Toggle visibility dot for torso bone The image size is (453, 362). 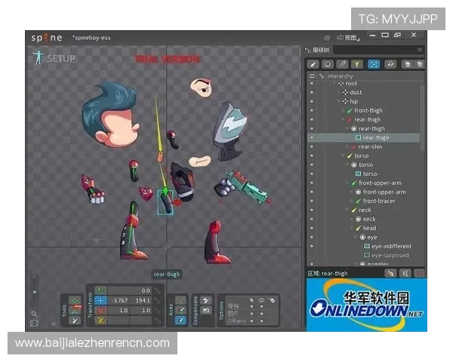[x=311, y=156]
